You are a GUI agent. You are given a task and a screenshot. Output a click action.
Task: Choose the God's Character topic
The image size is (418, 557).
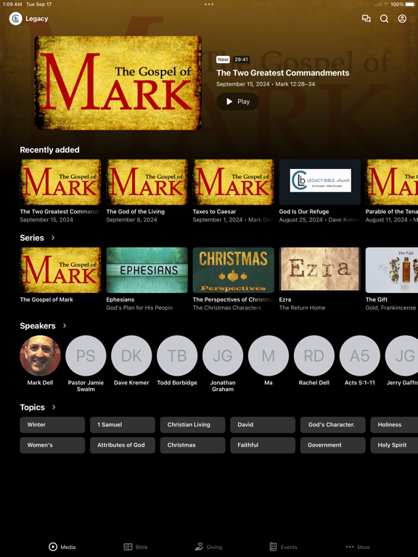click(332, 425)
